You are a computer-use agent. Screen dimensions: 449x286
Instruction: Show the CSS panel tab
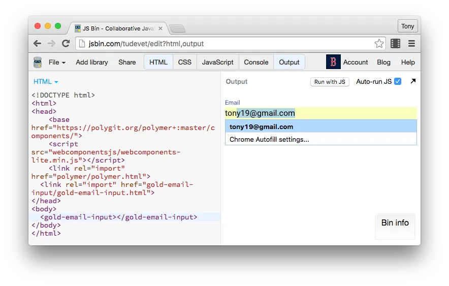185,62
